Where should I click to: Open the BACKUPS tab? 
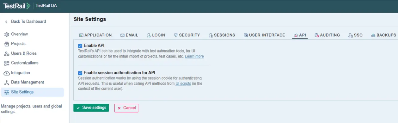(x=383, y=35)
